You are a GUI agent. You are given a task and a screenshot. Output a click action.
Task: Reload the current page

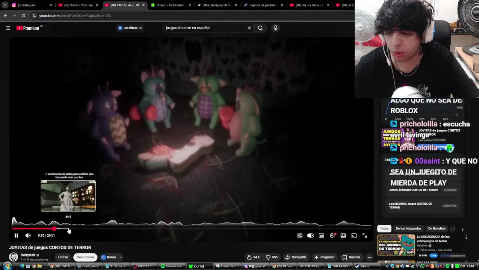[23, 16]
